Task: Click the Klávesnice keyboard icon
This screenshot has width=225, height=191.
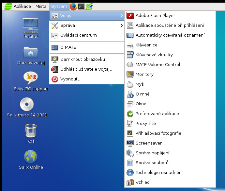Action: 130,45
